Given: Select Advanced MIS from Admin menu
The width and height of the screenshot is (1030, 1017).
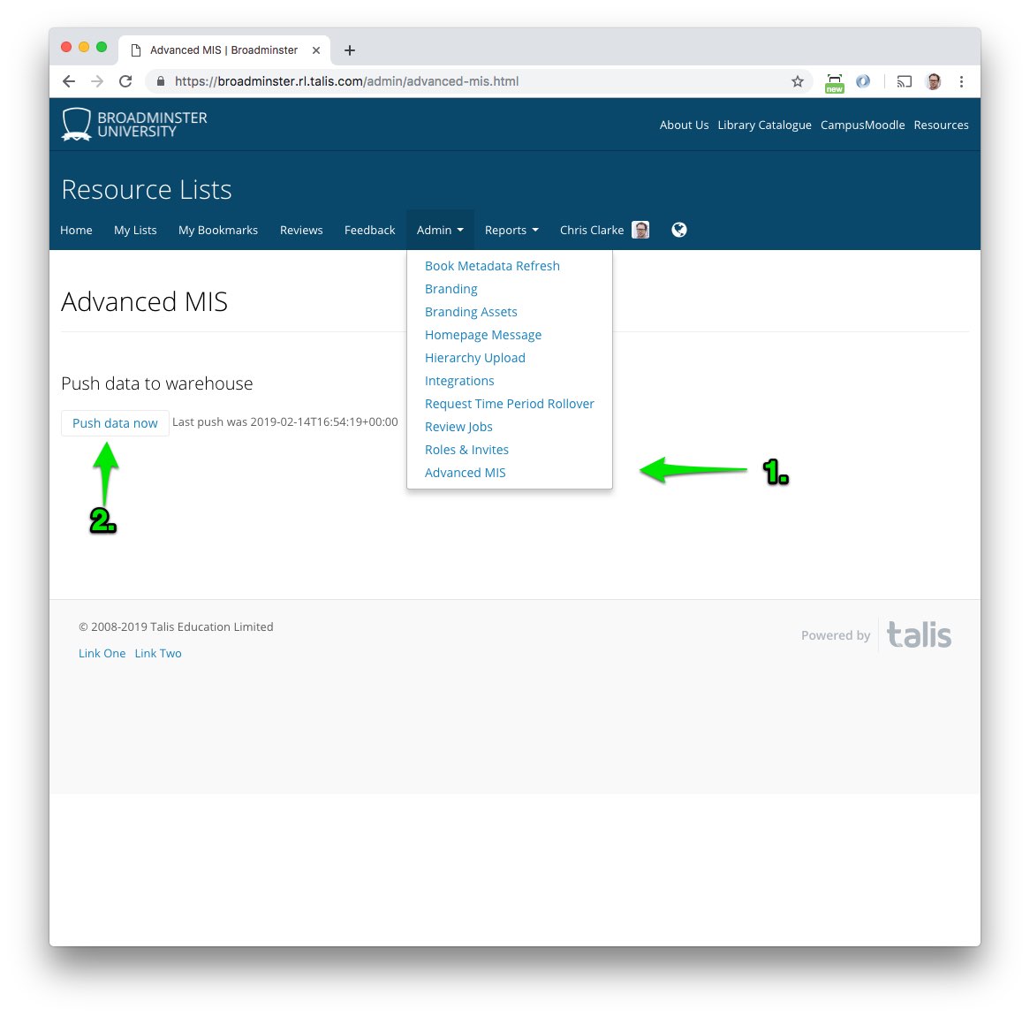Looking at the screenshot, I should pos(465,473).
